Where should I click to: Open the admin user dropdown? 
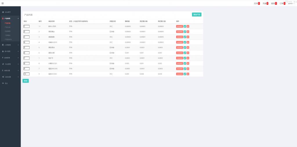(x=291, y=3)
